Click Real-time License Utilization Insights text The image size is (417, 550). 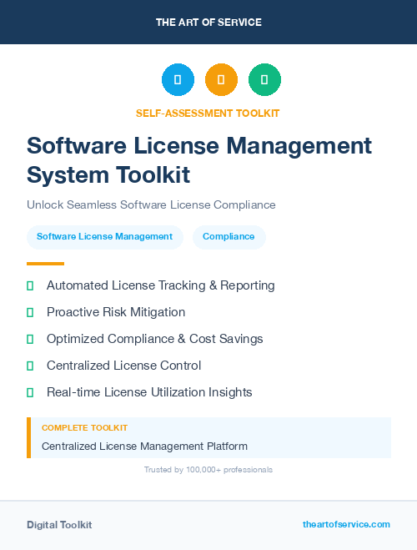click(x=149, y=392)
